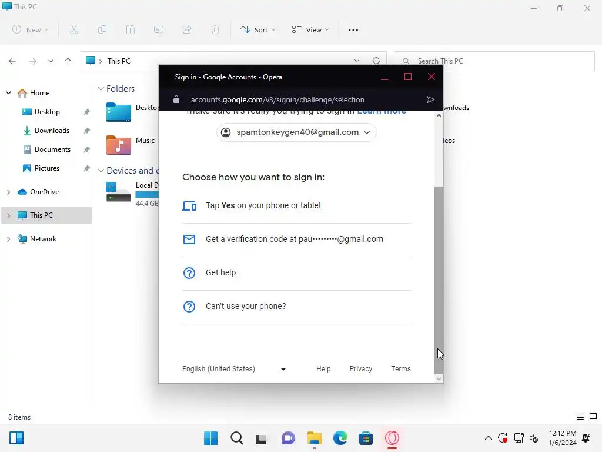Viewport: 602px width, 452px height.
Task: Open the Privacy link in Google footer
Action: pyautogui.click(x=360, y=369)
